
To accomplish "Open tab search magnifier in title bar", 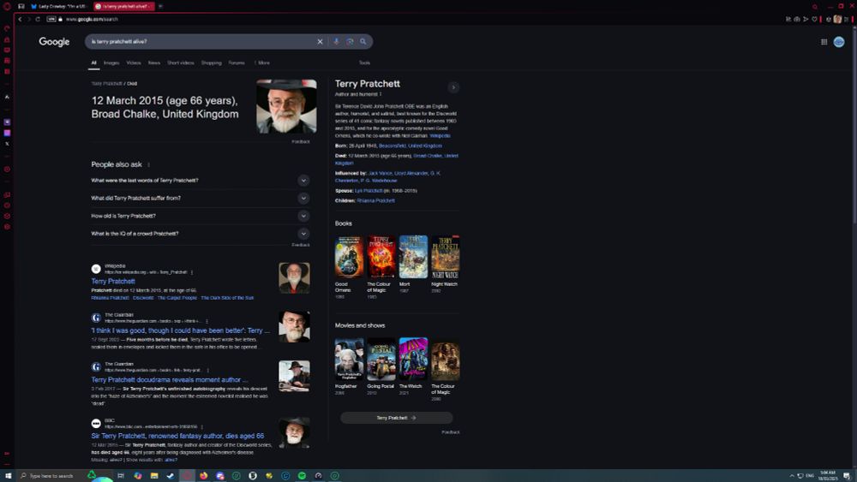I will (x=815, y=7).
